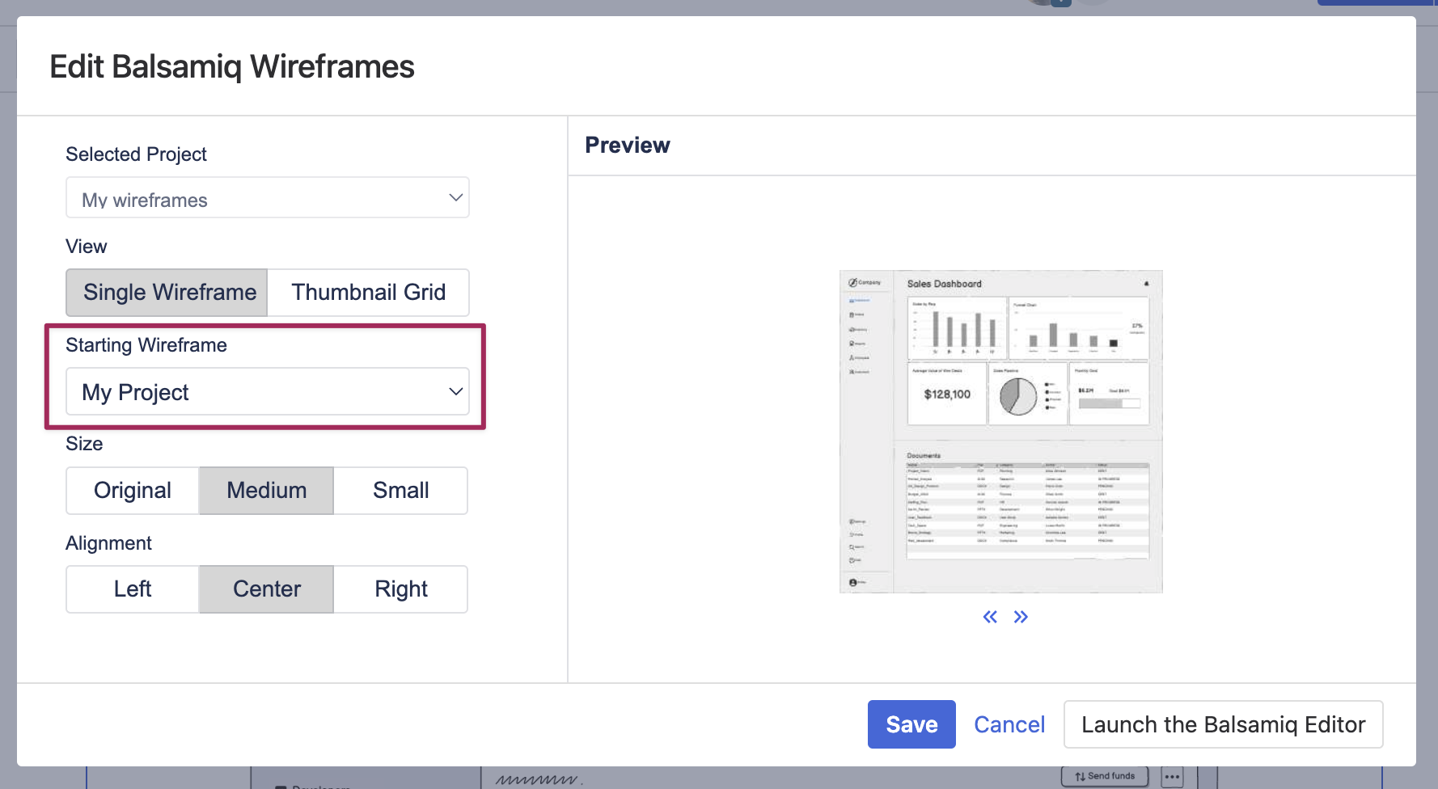Click Send funds in background page

[x=1105, y=776]
